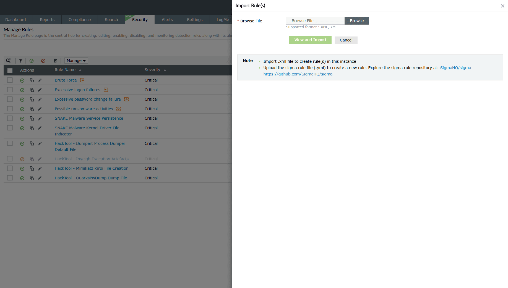This screenshot has width=508, height=288.
Task: Switch to the Alerts tab
Action: (x=167, y=19)
